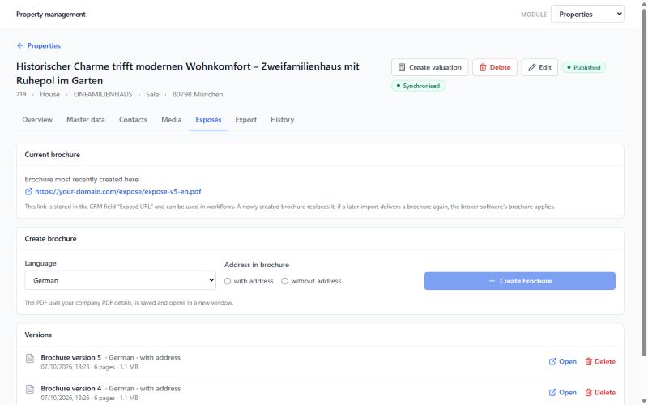
Task: Open Brochure version 5 via Open link
Action: click(x=562, y=361)
